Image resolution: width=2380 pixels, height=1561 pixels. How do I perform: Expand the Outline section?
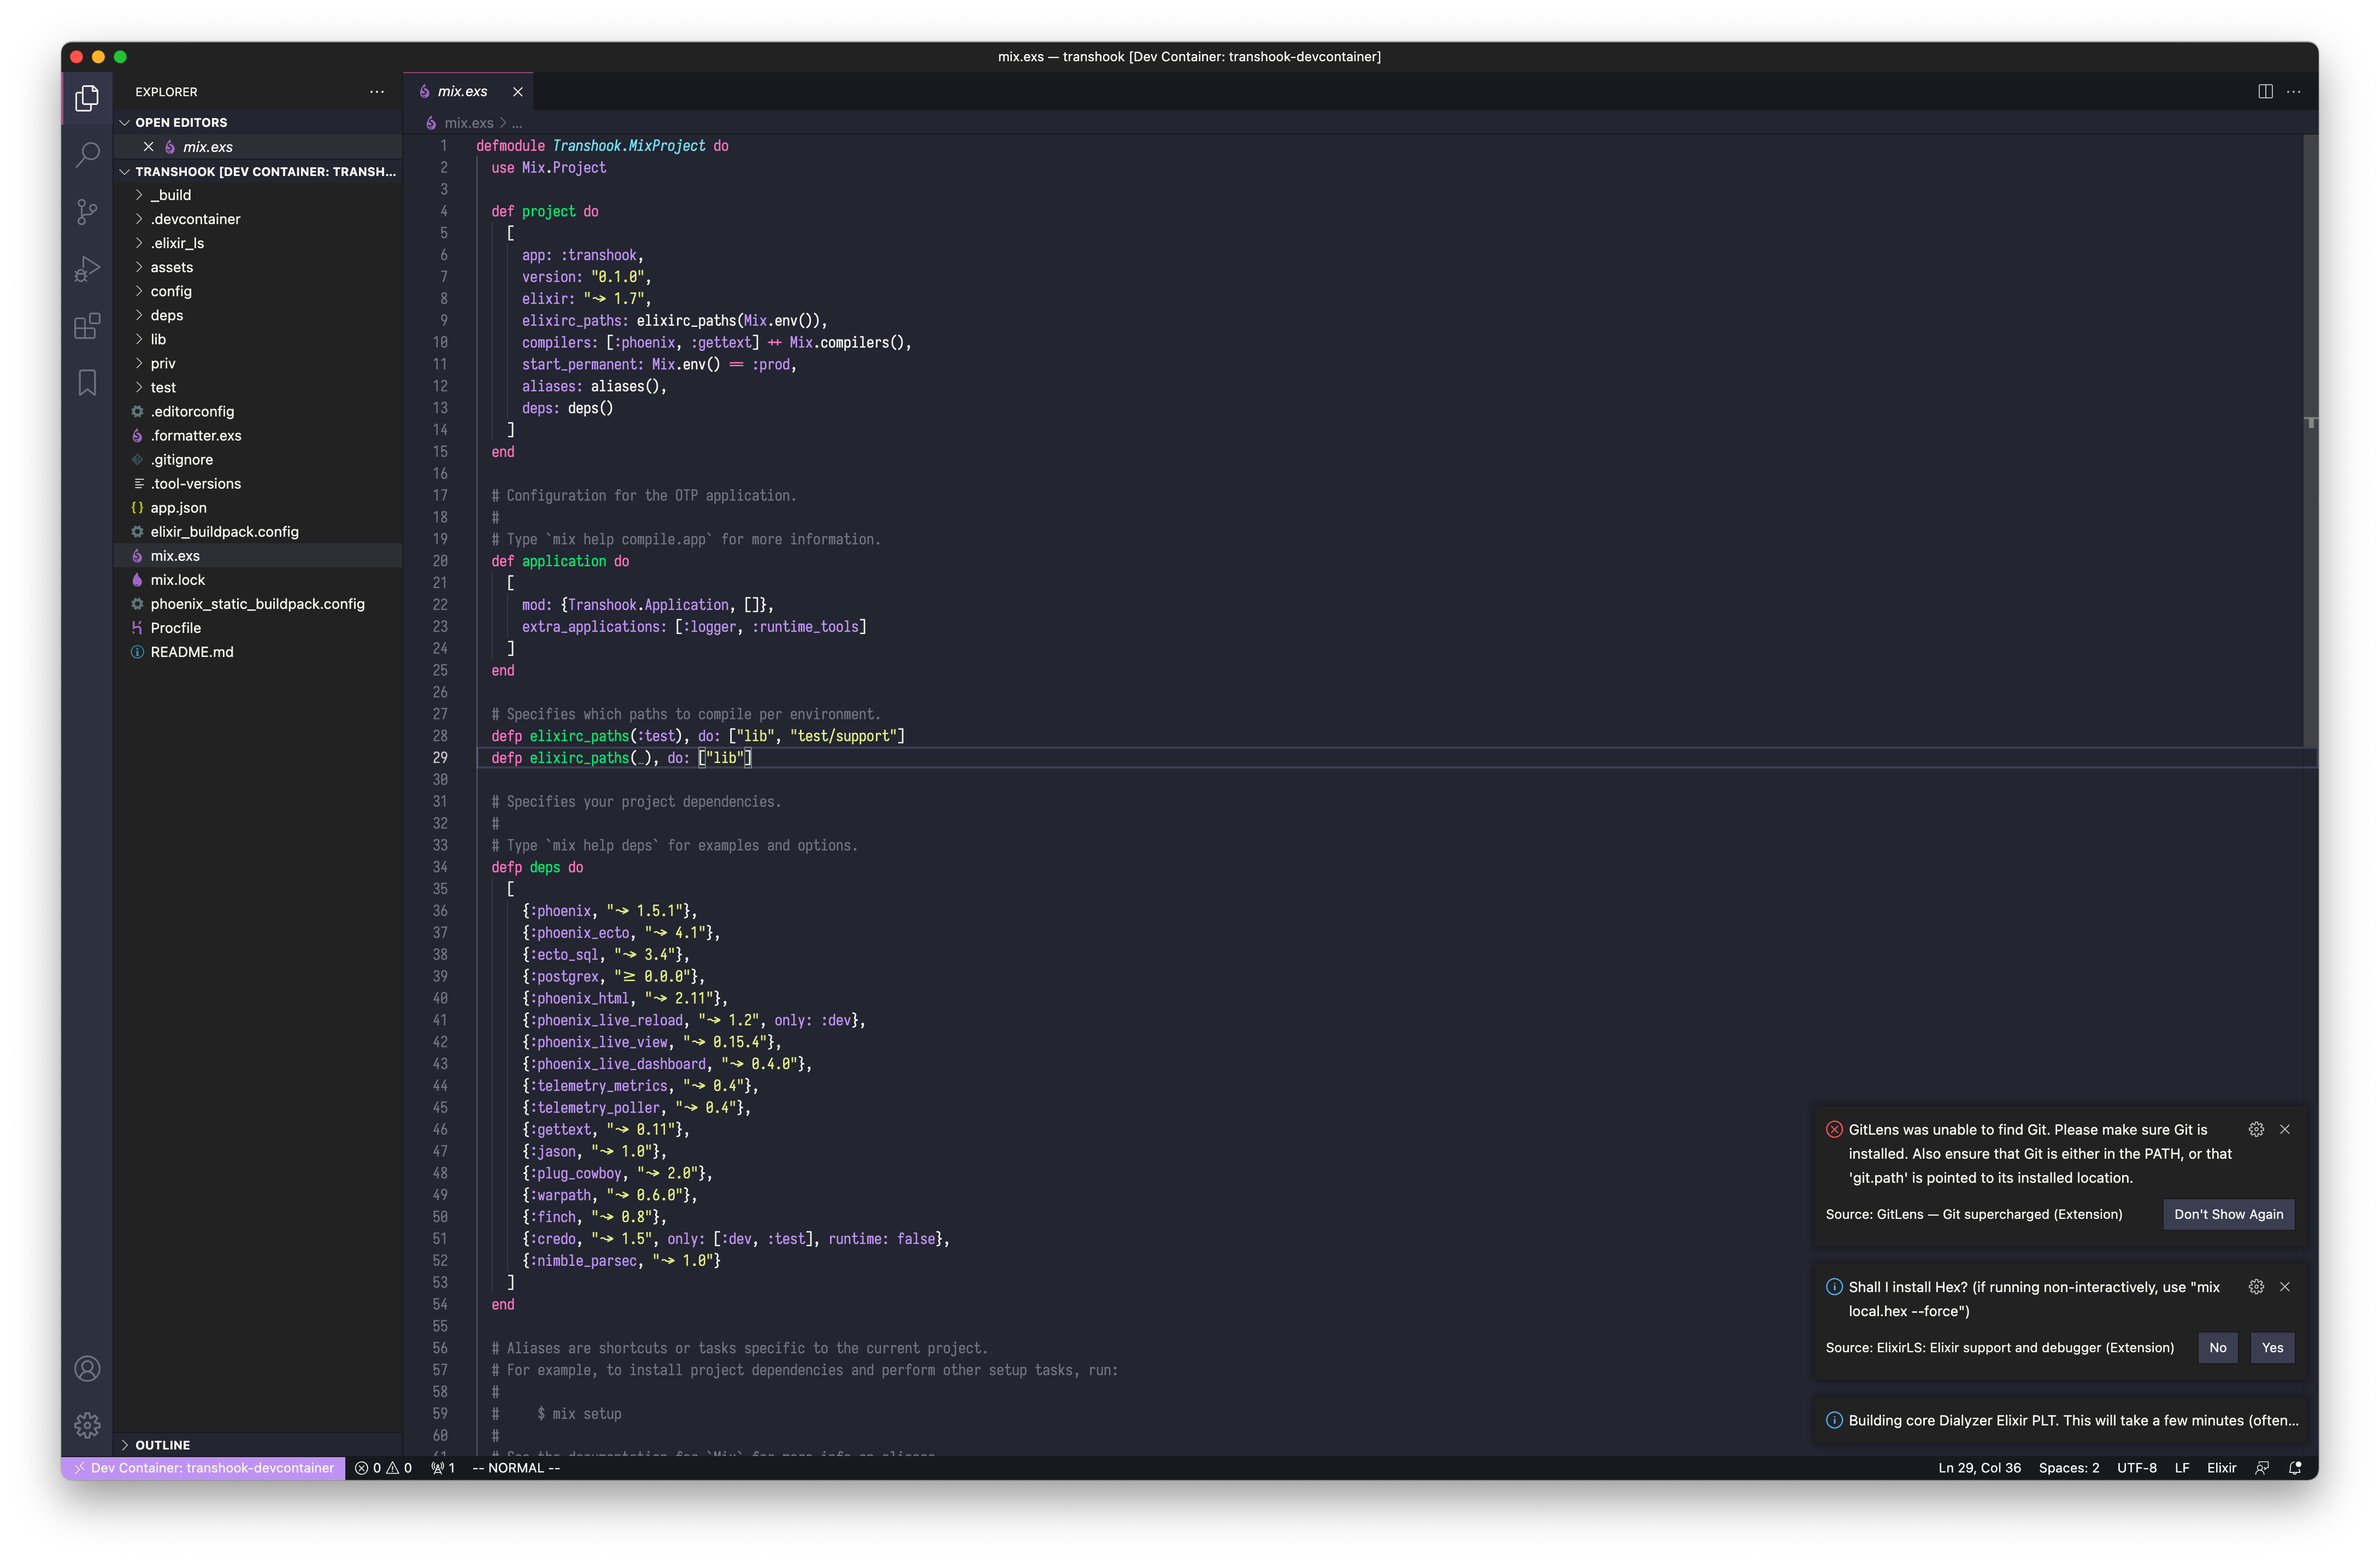tap(258, 1444)
